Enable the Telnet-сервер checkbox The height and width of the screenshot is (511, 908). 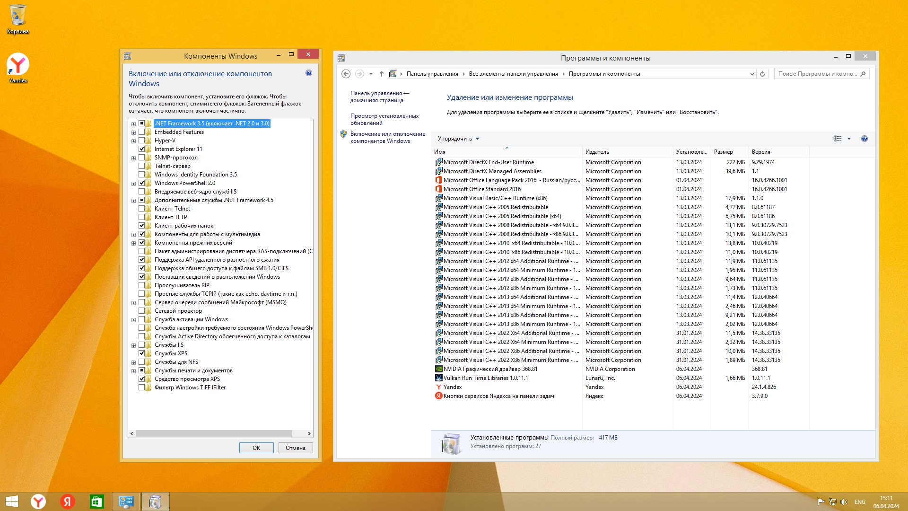pyautogui.click(x=141, y=166)
